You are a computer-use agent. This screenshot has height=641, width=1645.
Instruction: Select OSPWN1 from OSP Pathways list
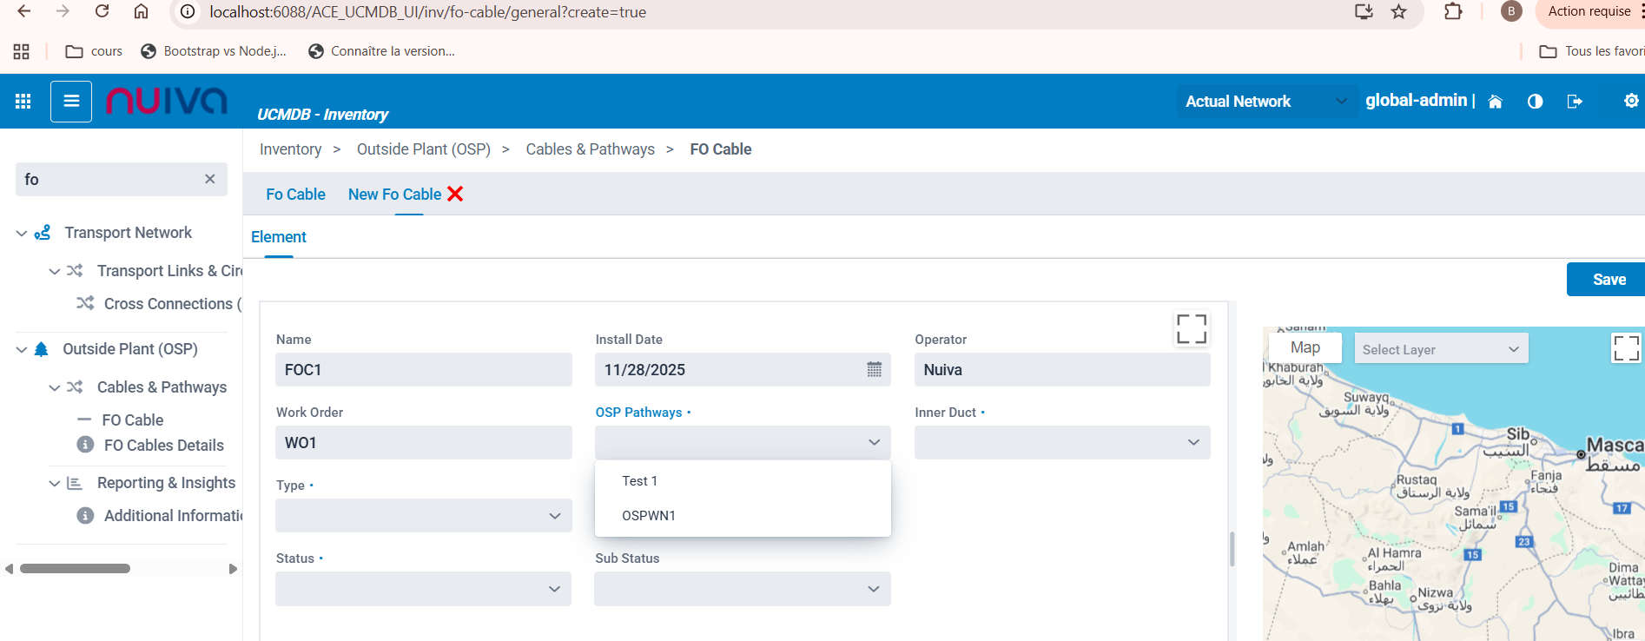(649, 516)
